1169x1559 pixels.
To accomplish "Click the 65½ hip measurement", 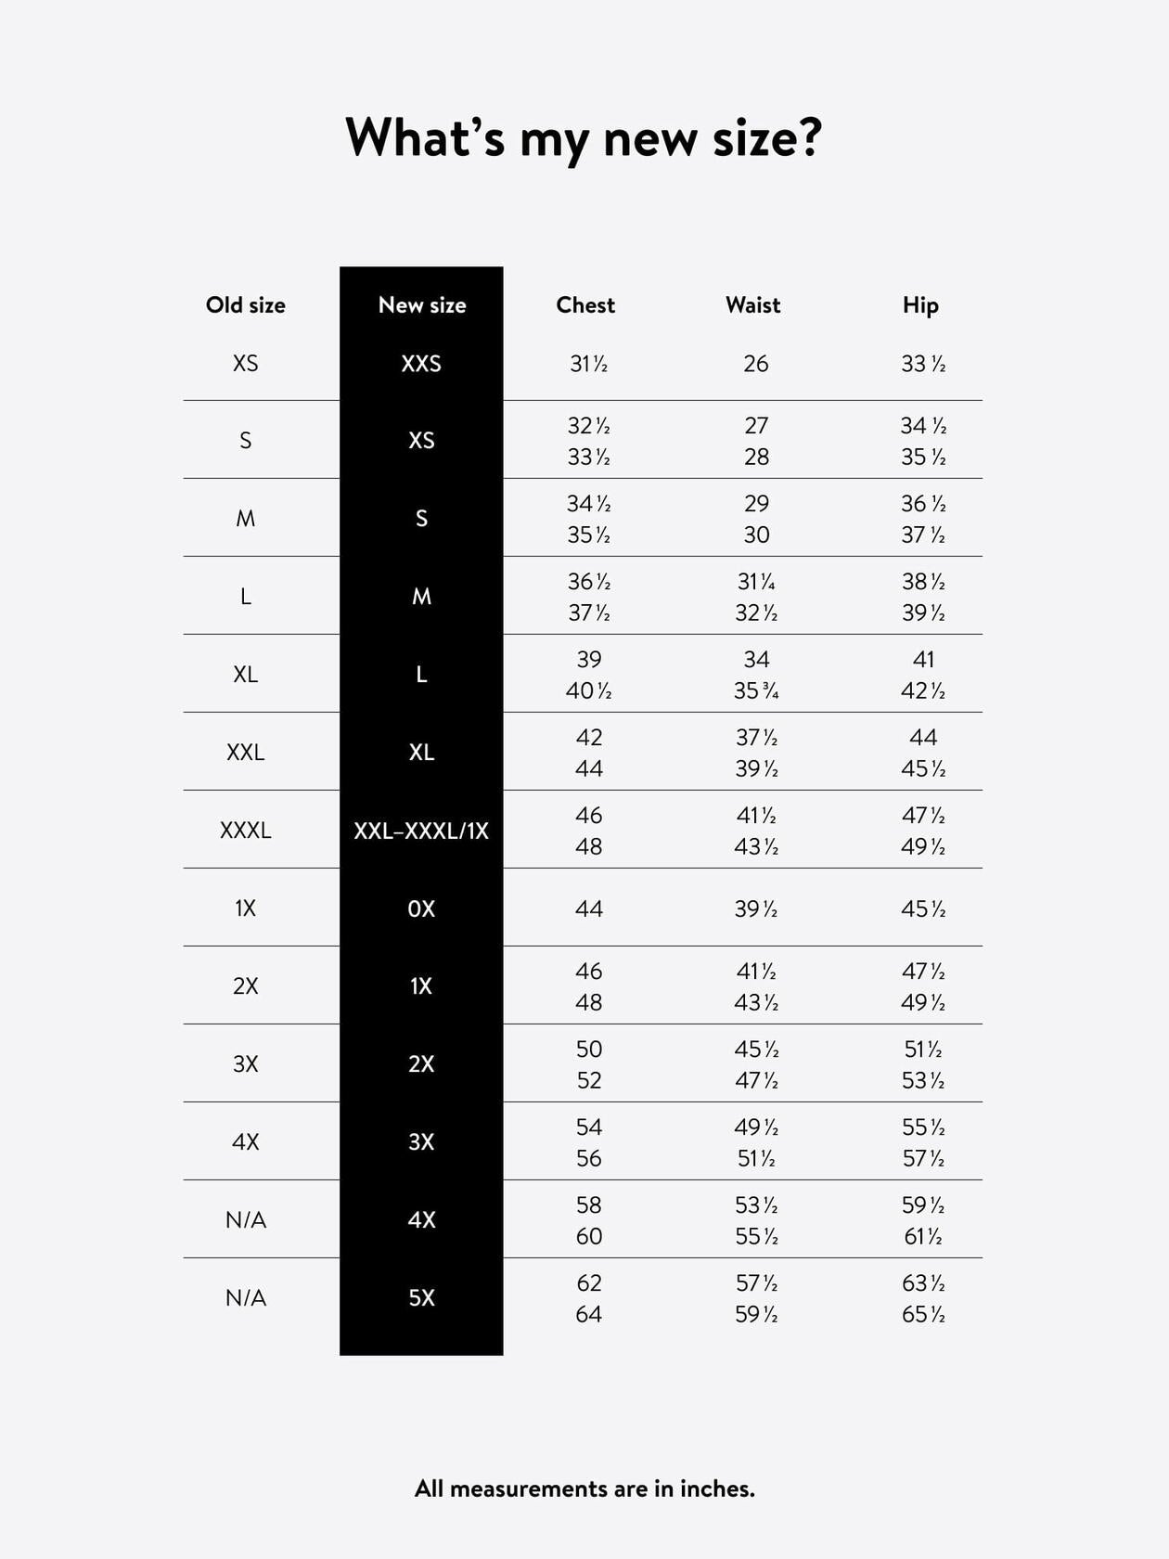I will (x=923, y=1314).
